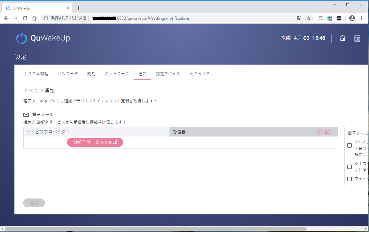Toggle the second email notification checkbox

pyautogui.click(x=349, y=167)
